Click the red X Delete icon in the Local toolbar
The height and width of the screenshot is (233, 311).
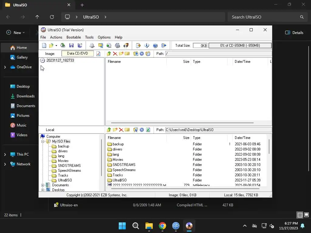pyautogui.click(x=121, y=130)
